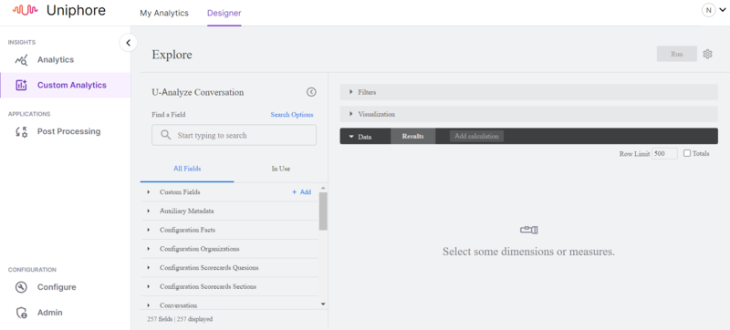Toggle the Totals checkbox
The image size is (730, 330).
pos(687,153)
